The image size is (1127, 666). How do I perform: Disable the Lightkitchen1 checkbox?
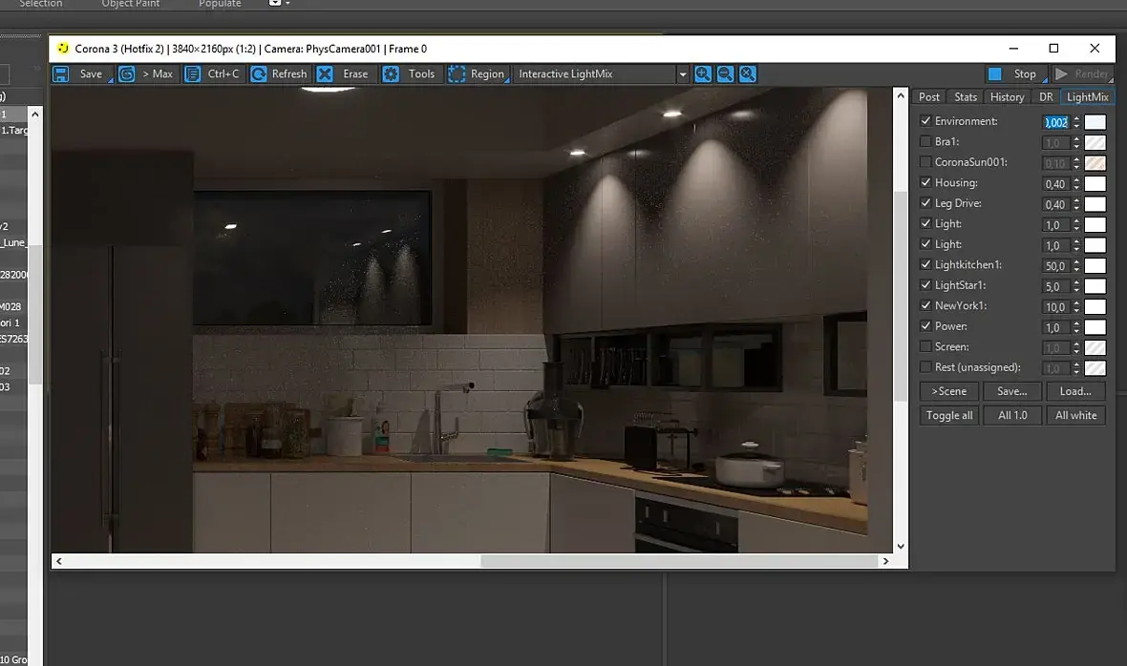point(925,264)
